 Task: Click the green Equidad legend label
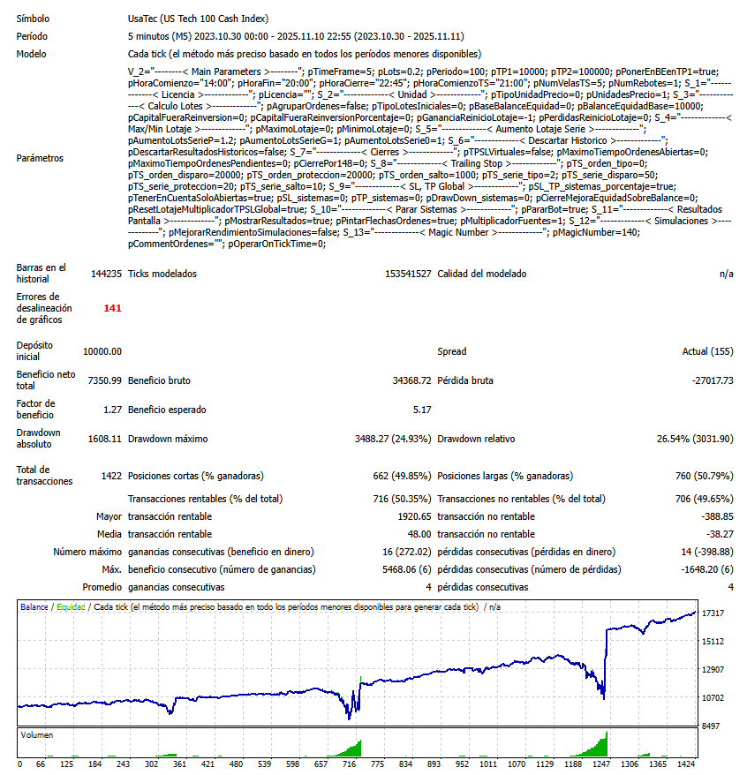[71, 607]
